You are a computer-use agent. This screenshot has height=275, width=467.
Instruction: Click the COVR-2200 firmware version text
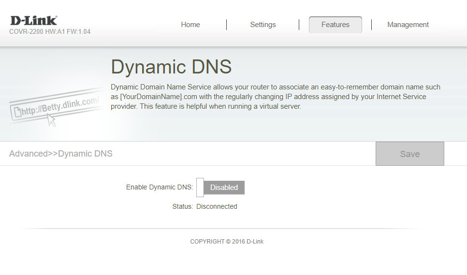click(50, 32)
